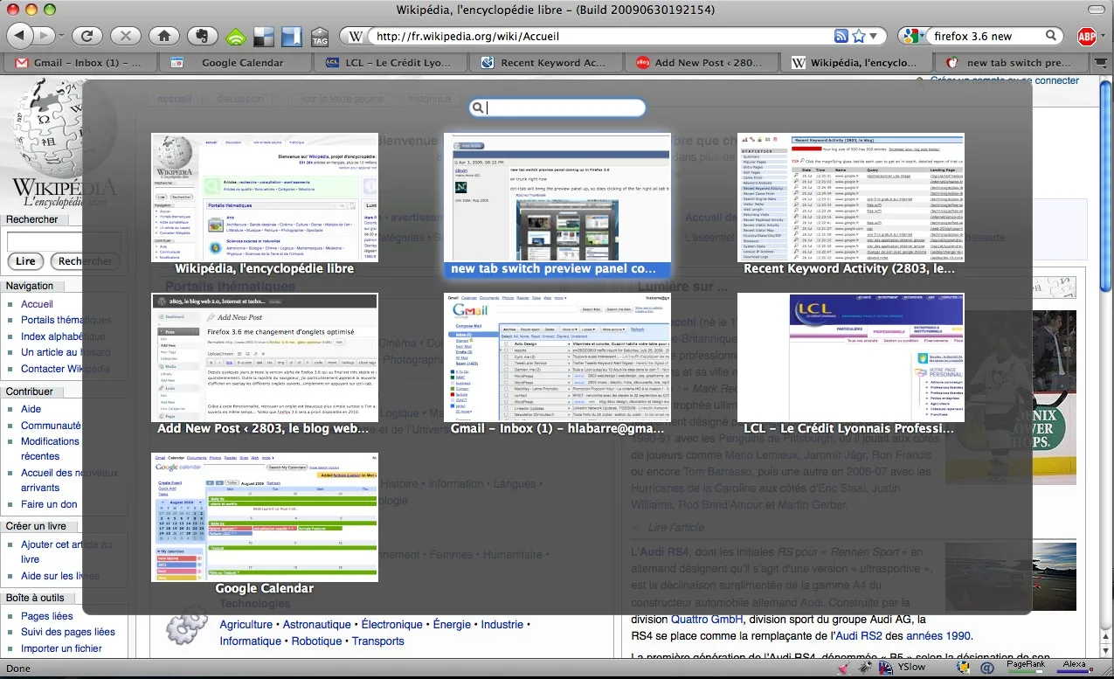Open the Pages liées toolbox link

47,616
